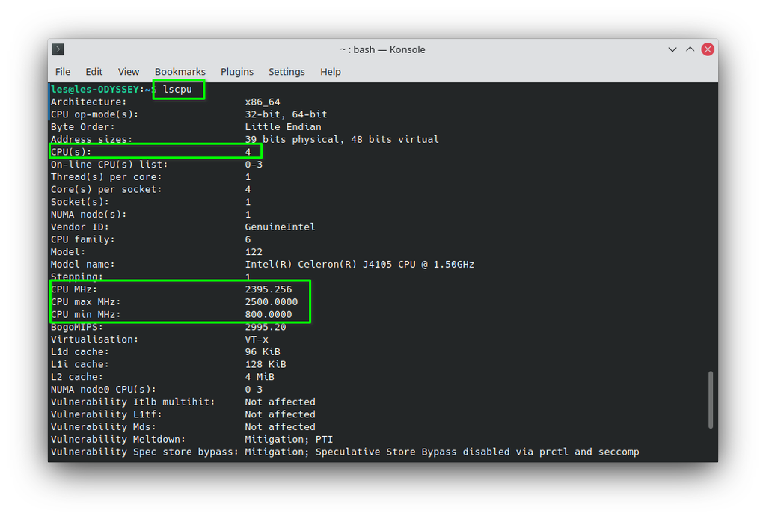Click the highlighted lscpu command text
The image size is (766, 519).
coord(178,89)
